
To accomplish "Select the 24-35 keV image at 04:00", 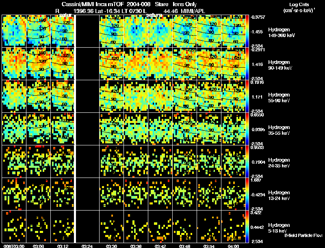I will (233, 161).
